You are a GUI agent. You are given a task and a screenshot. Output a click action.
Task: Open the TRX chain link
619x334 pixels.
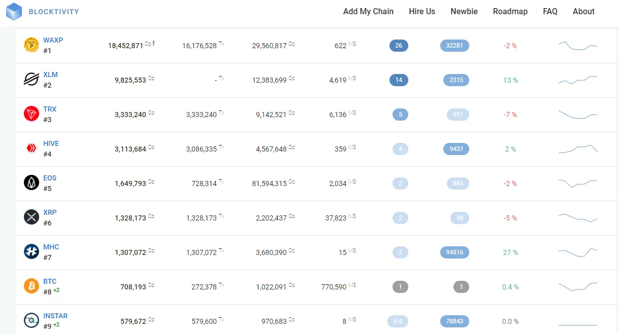[x=50, y=109]
